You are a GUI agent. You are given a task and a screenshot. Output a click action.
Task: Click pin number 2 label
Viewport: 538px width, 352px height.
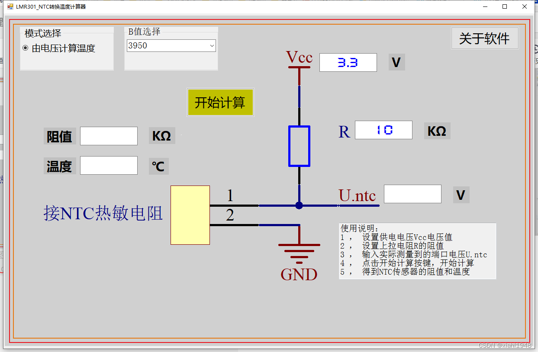point(230,215)
